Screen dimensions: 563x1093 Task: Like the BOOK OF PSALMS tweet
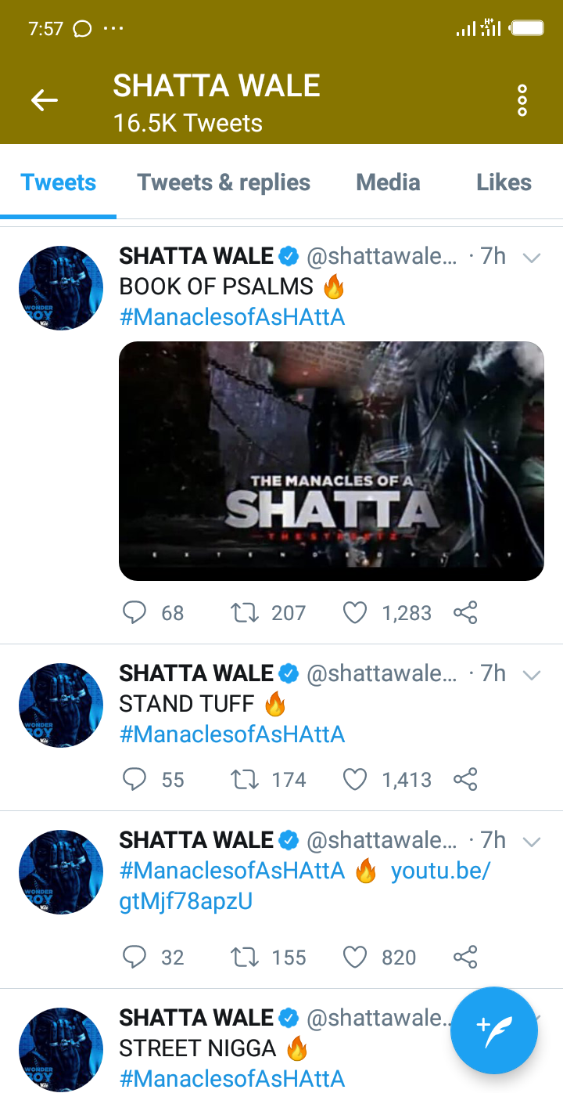(x=355, y=612)
